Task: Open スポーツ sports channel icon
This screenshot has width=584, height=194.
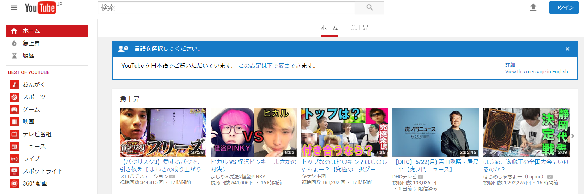Action: tap(14, 97)
